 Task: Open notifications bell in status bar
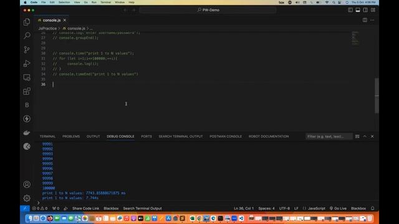point(373,208)
